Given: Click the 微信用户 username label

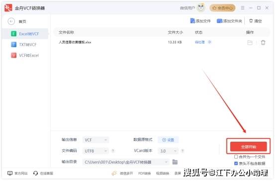Looking at the screenshot, I should click(x=187, y=8).
